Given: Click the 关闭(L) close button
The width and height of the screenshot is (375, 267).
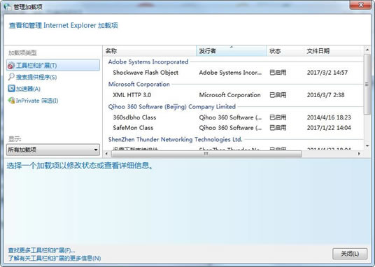Looking at the screenshot, I should click(350, 254).
